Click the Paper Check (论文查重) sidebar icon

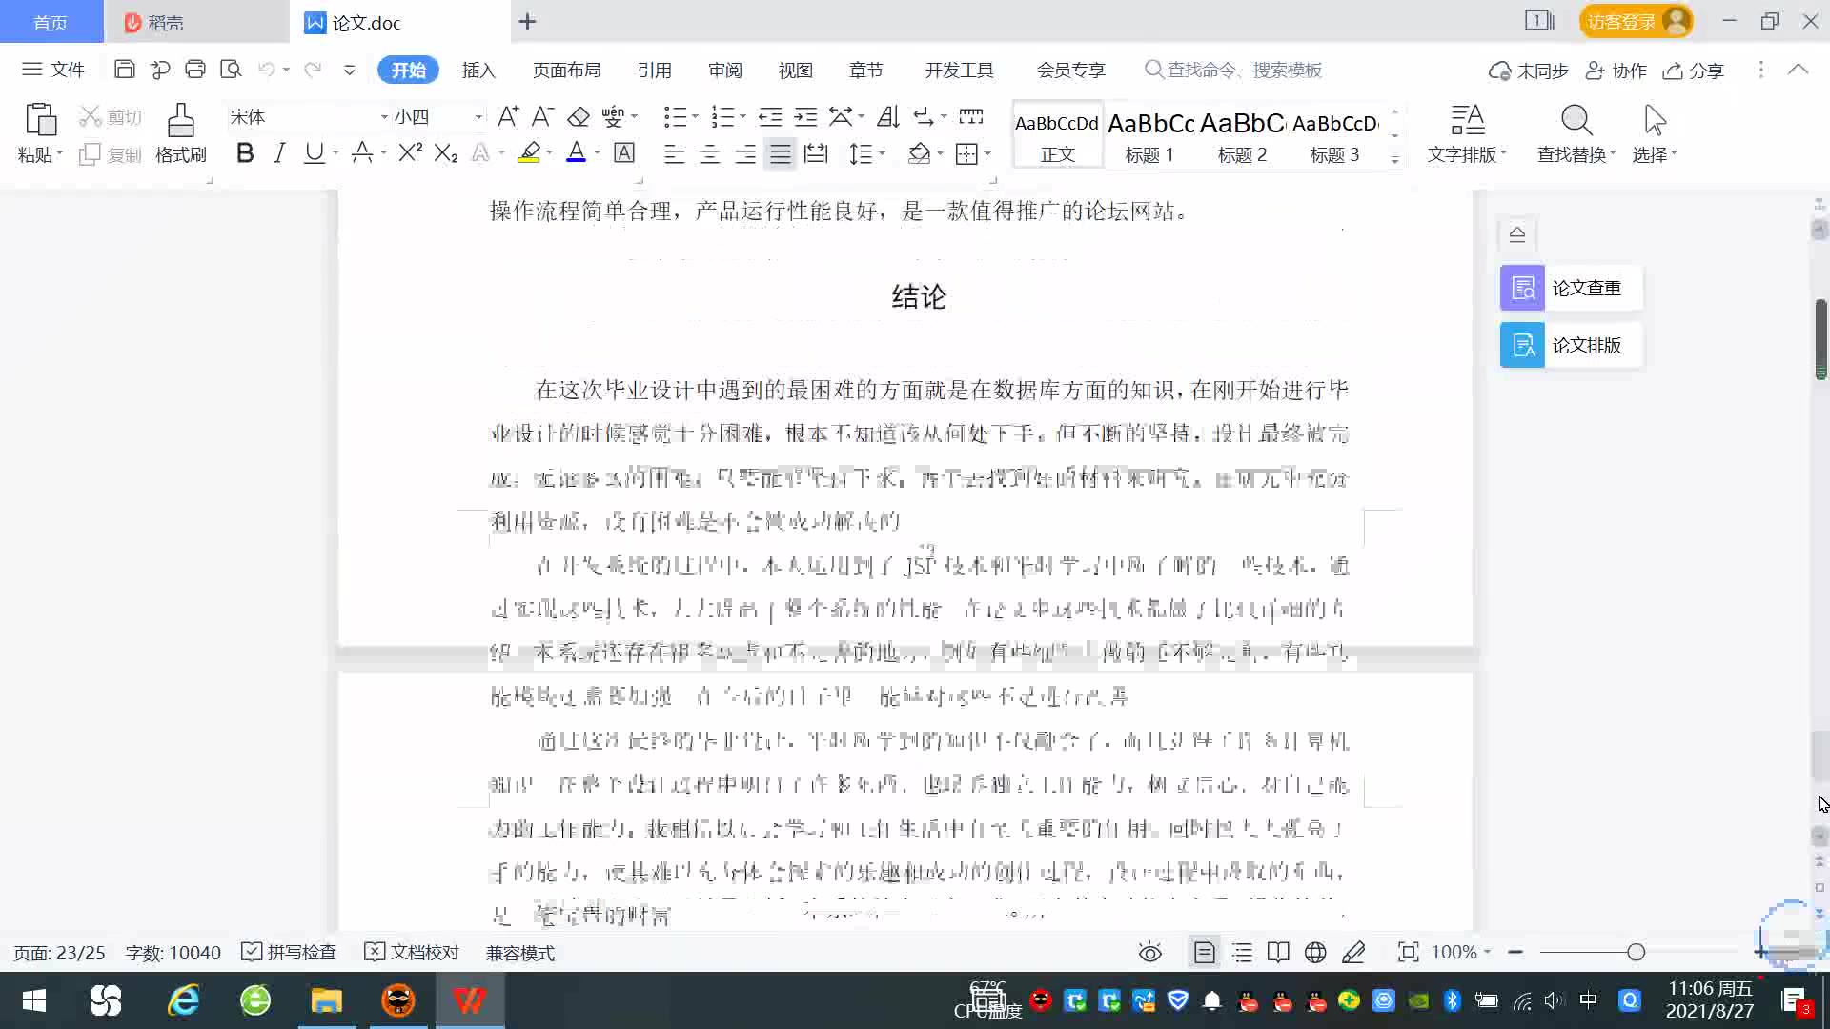(x=1522, y=288)
